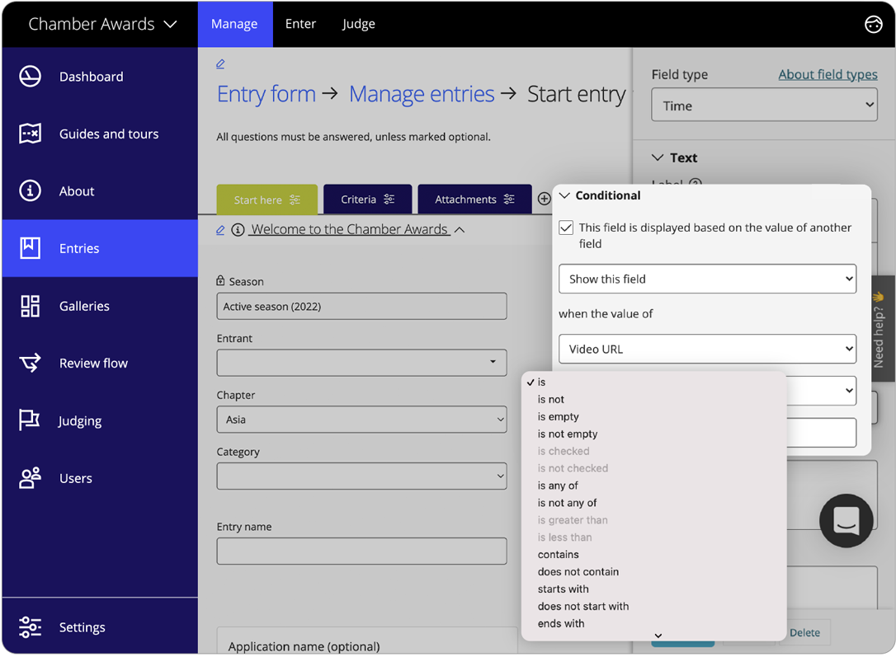Image resolution: width=896 pixels, height=657 pixels.
Task: Click the Review flow sidebar icon
Action: click(30, 363)
